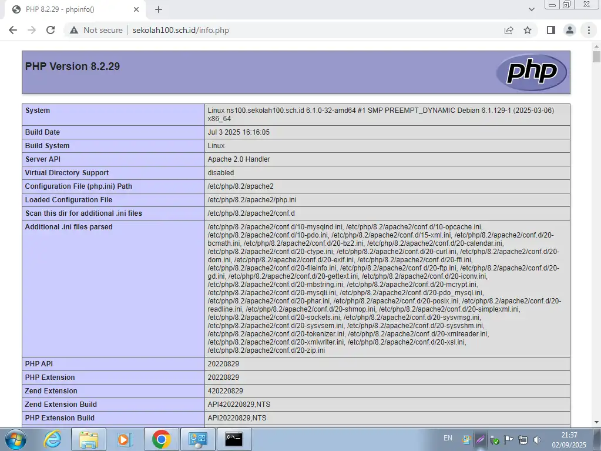Click the page scrollbar up arrow
The image size is (601, 451).
pyautogui.click(x=596, y=46)
